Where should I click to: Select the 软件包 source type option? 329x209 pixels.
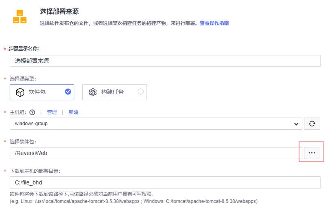(42, 92)
